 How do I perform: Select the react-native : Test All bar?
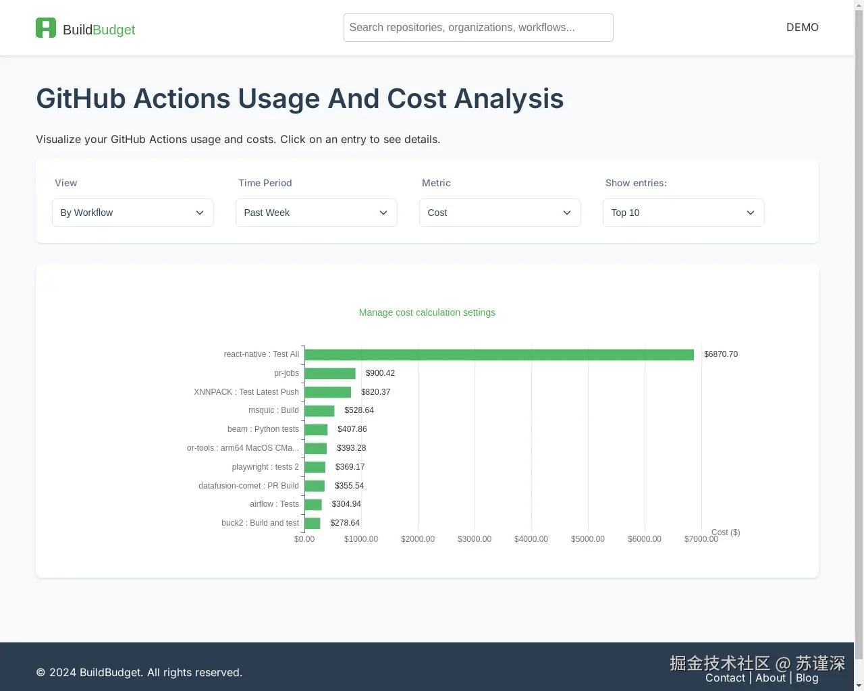point(500,354)
